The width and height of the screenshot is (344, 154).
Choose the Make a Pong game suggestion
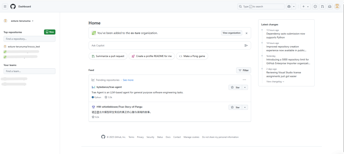coord(192,56)
